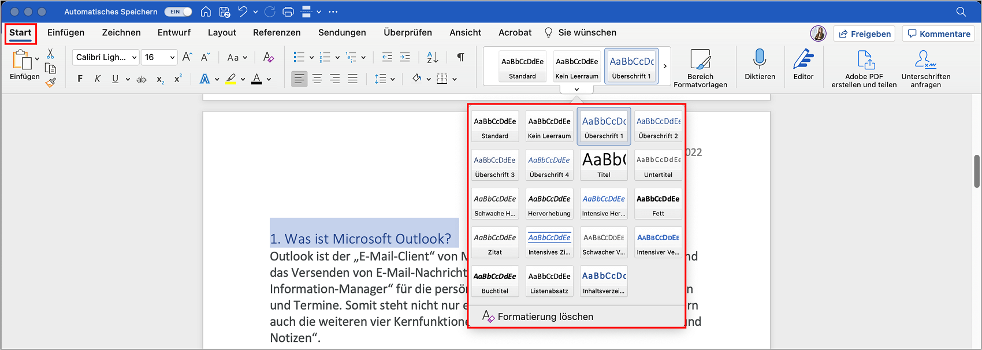
Task: Toggle italic with the K button
Action: (x=98, y=79)
